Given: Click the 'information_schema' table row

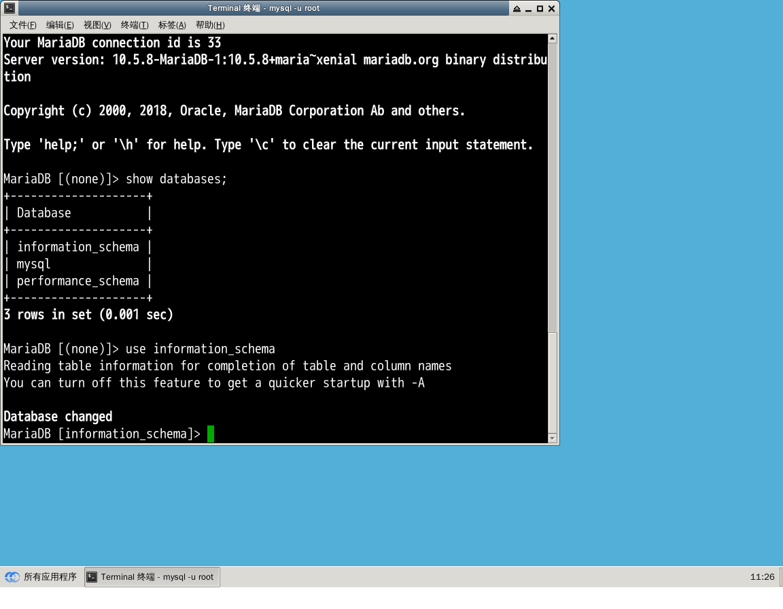Looking at the screenshot, I should [78, 247].
